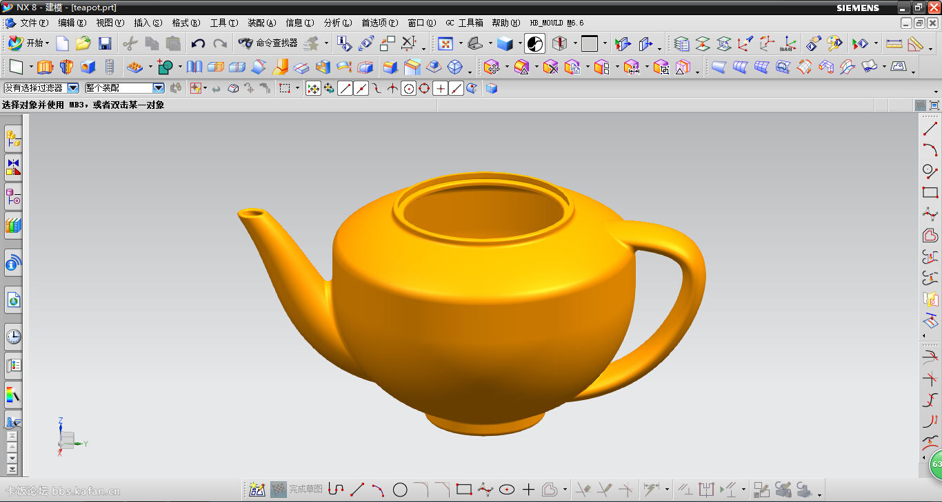The image size is (942, 502).
Task: Open a part file with folder icon
Action: pos(83,43)
